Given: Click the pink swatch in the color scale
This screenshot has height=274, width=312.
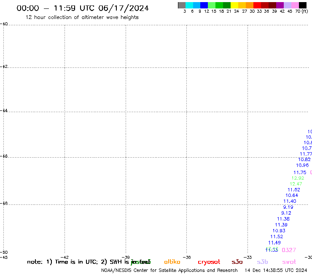Looking at the screenshot, I should point(295,5).
